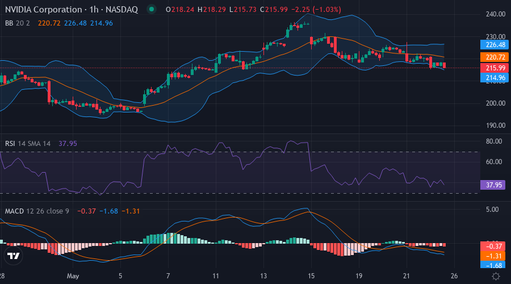Click the BB 20 2 indicator label
The image size is (511, 284).
[x=17, y=23]
